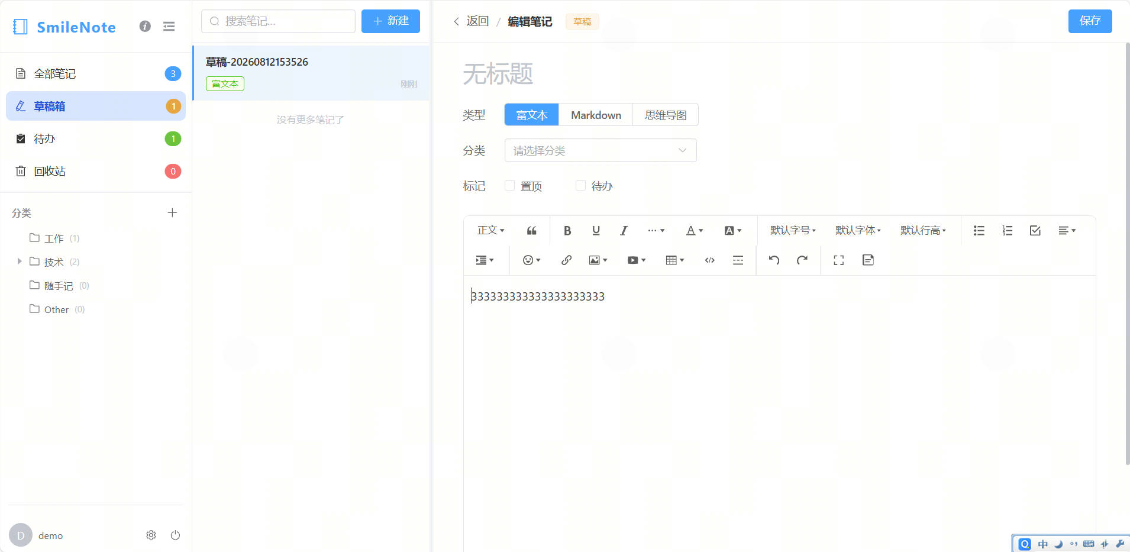Viewport: 1130px width, 552px height.
Task: Open the insert video dropdown
Action: point(637,260)
